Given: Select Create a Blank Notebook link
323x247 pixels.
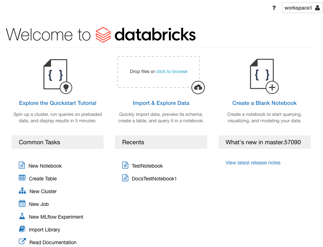Looking at the screenshot, I should 264,103.
